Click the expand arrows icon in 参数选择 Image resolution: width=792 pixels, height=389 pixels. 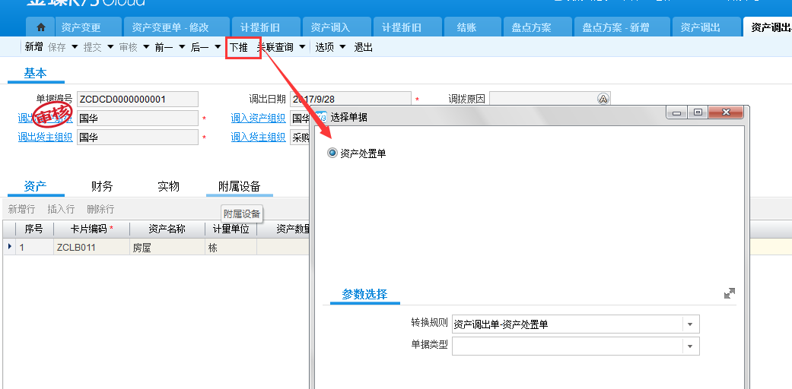pyautogui.click(x=730, y=293)
